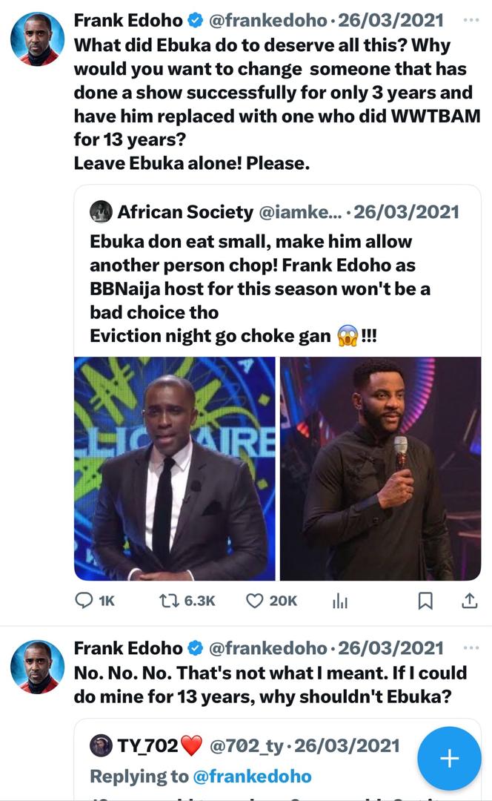Tap the @frankedoho mention in Replying to
This screenshot has height=801, width=492.
[x=252, y=777]
